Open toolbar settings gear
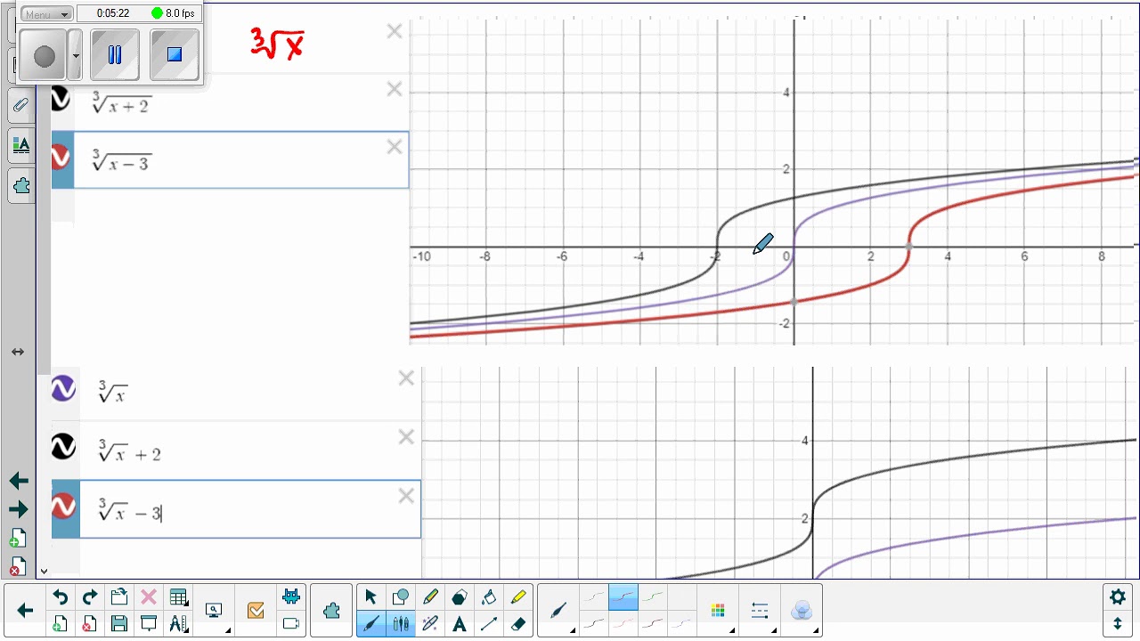1140x641 pixels. tap(1118, 596)
